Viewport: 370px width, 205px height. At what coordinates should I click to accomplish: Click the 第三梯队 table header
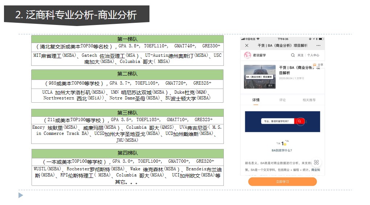[x=127, y=113]
